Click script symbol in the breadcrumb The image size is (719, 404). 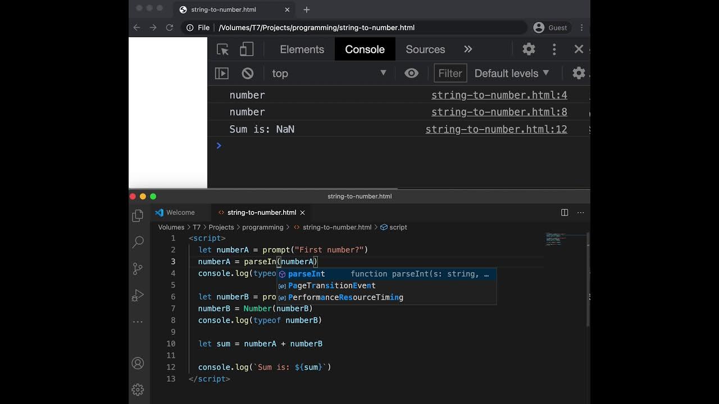[x=398, y=227]
